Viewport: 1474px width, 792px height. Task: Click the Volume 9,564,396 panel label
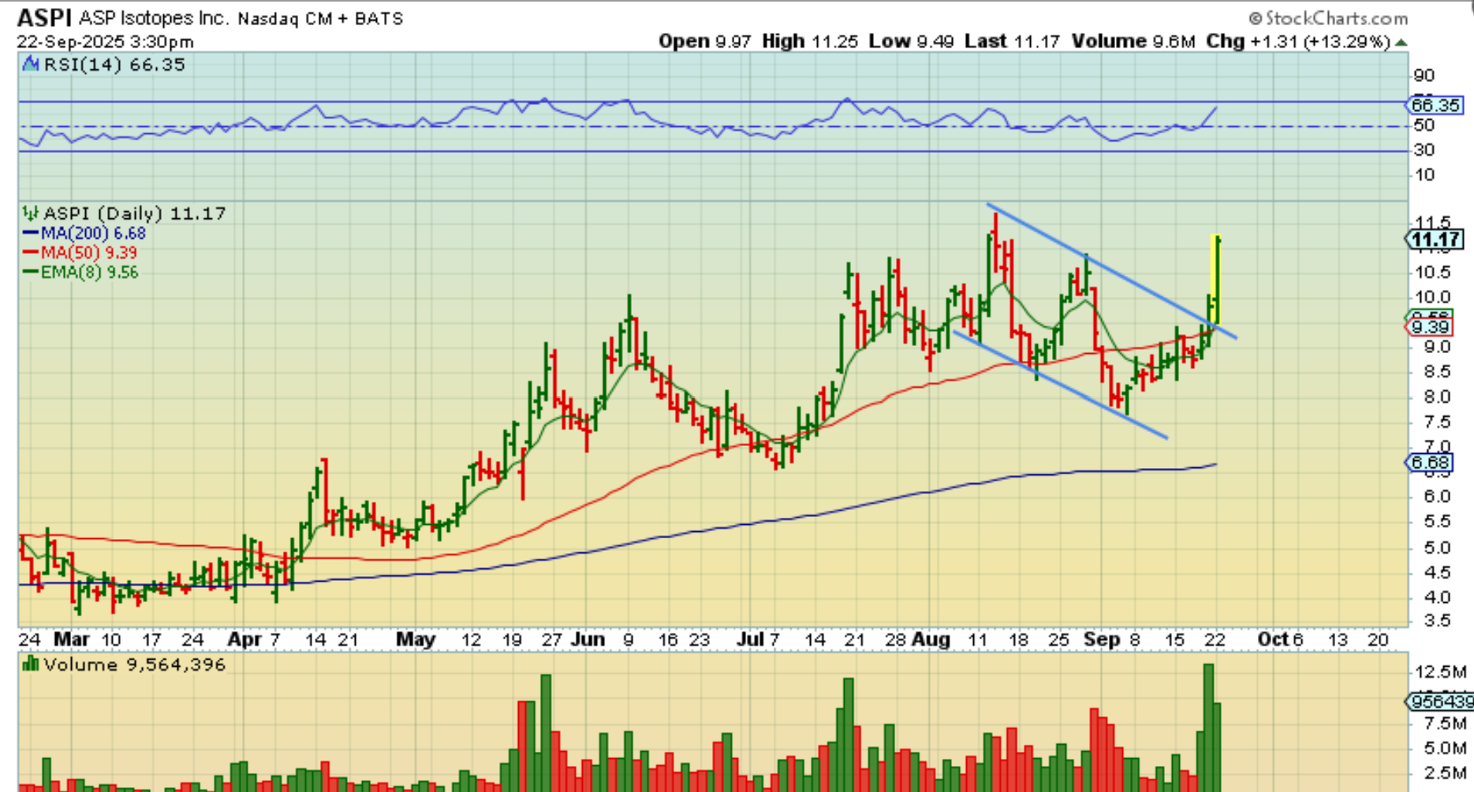(x=135, y=664)
